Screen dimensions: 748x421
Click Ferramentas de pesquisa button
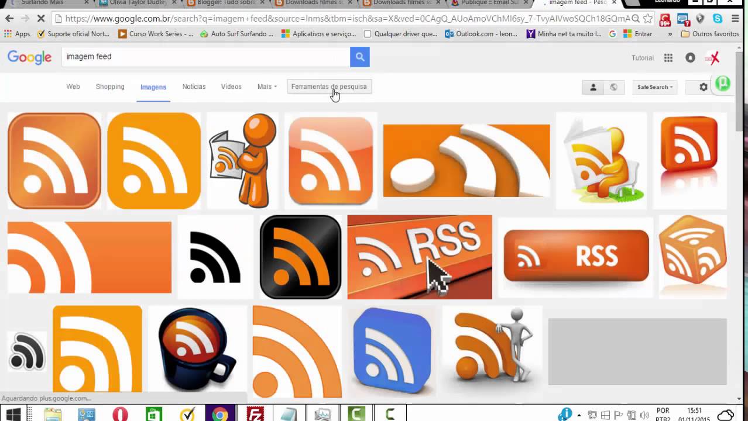(x=329, y=87)
